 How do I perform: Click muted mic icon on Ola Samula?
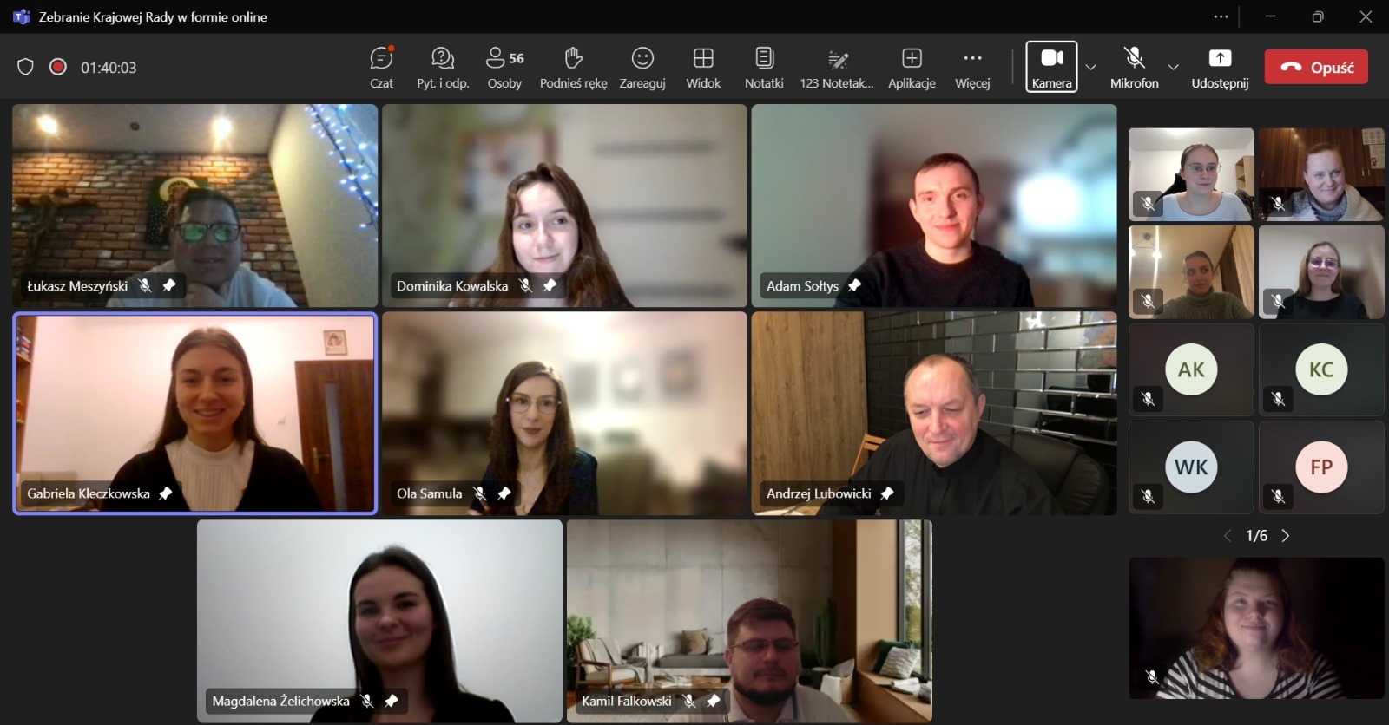click(480, 493)
